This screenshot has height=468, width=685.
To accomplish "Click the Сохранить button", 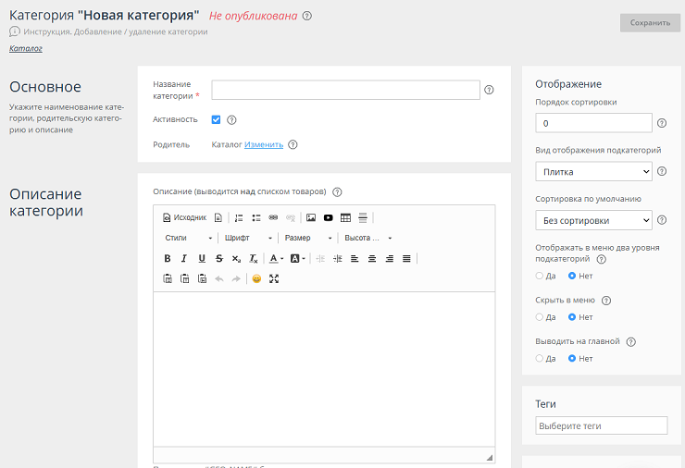I will [x=650, y=23].
